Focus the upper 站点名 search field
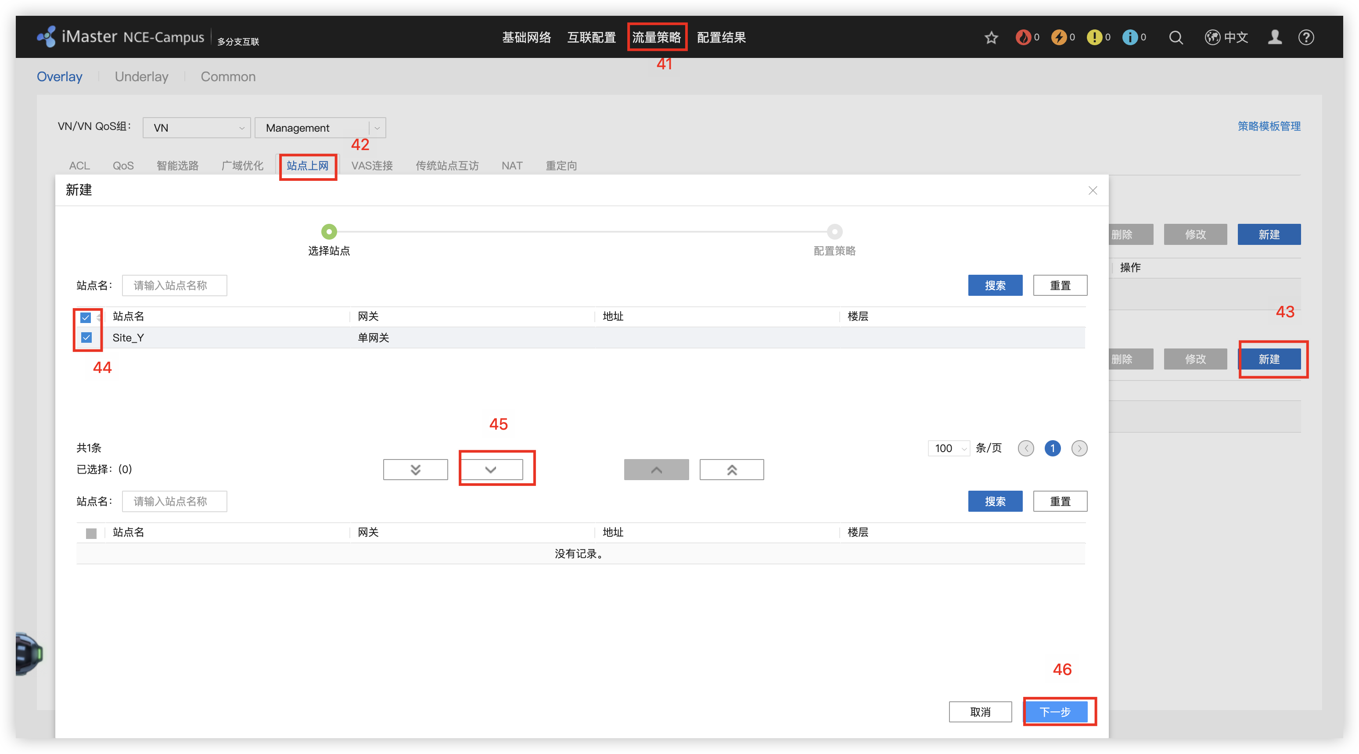The width and height of the screenshot is (1359, 754). click(x=175, y=285)
